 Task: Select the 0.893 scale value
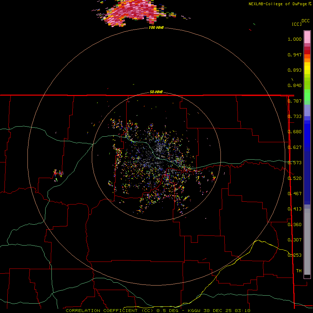[x=295, y=70]
